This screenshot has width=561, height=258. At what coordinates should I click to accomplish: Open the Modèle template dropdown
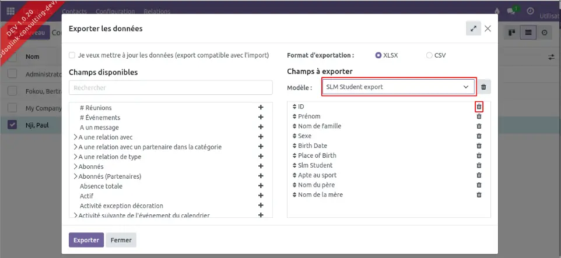coord(399,87)
